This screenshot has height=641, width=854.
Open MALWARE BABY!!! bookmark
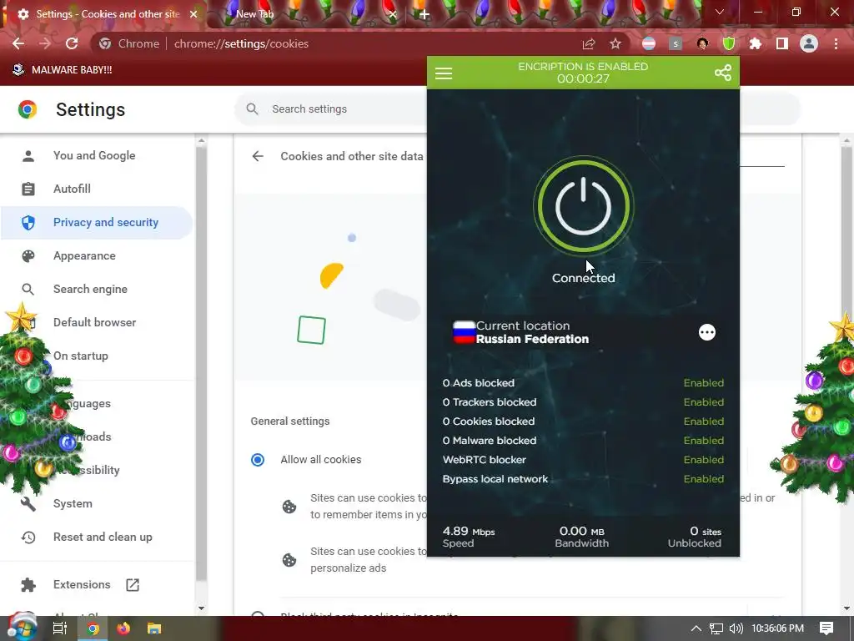click(62, 70)
